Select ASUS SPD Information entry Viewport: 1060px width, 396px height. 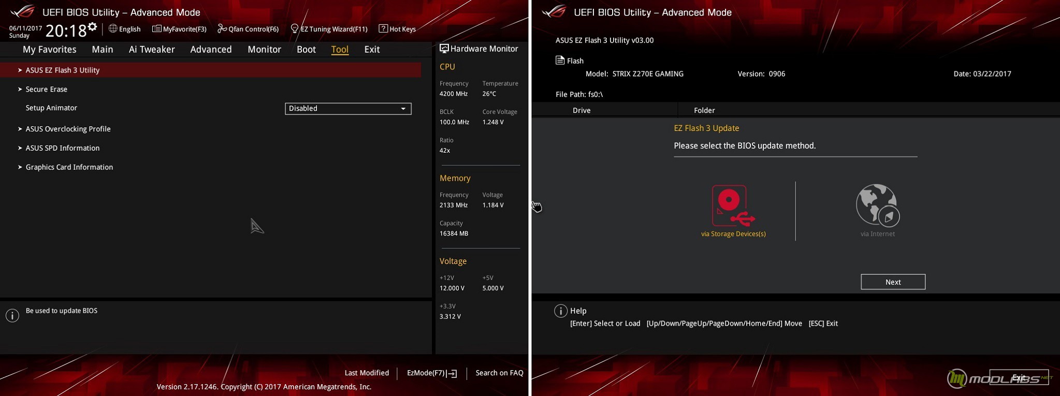(62, 148)
